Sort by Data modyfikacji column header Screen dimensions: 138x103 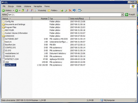[x=79, y=18]
